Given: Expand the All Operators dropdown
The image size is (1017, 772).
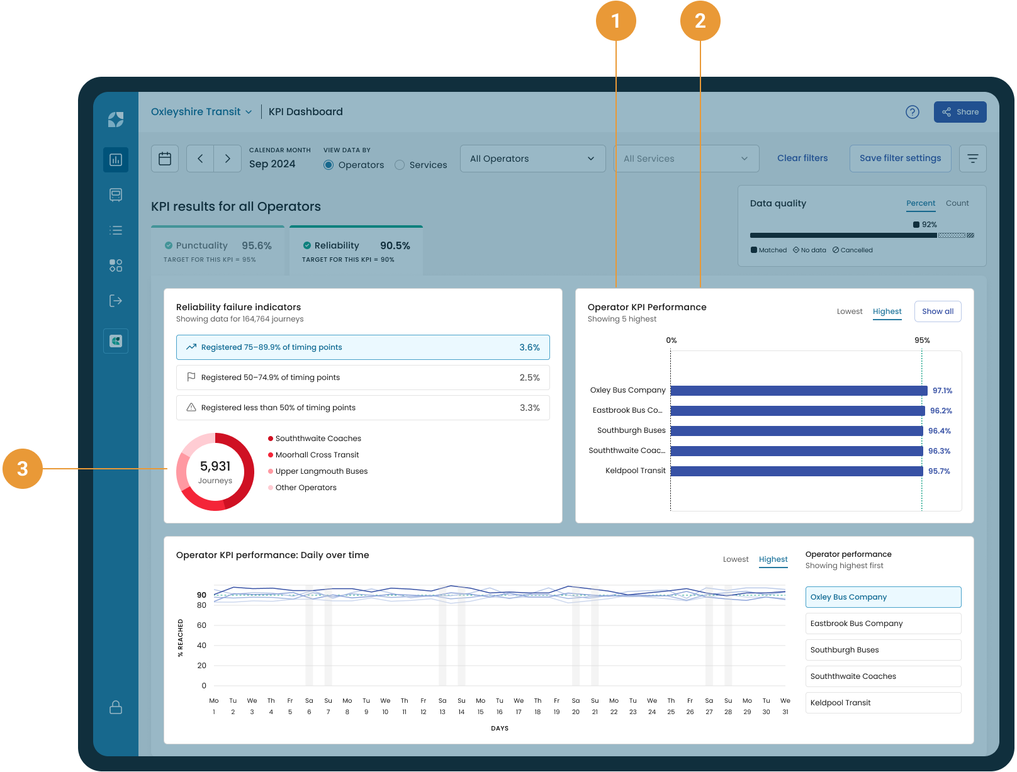Looking at the screenshot, I should coord(532,159).
